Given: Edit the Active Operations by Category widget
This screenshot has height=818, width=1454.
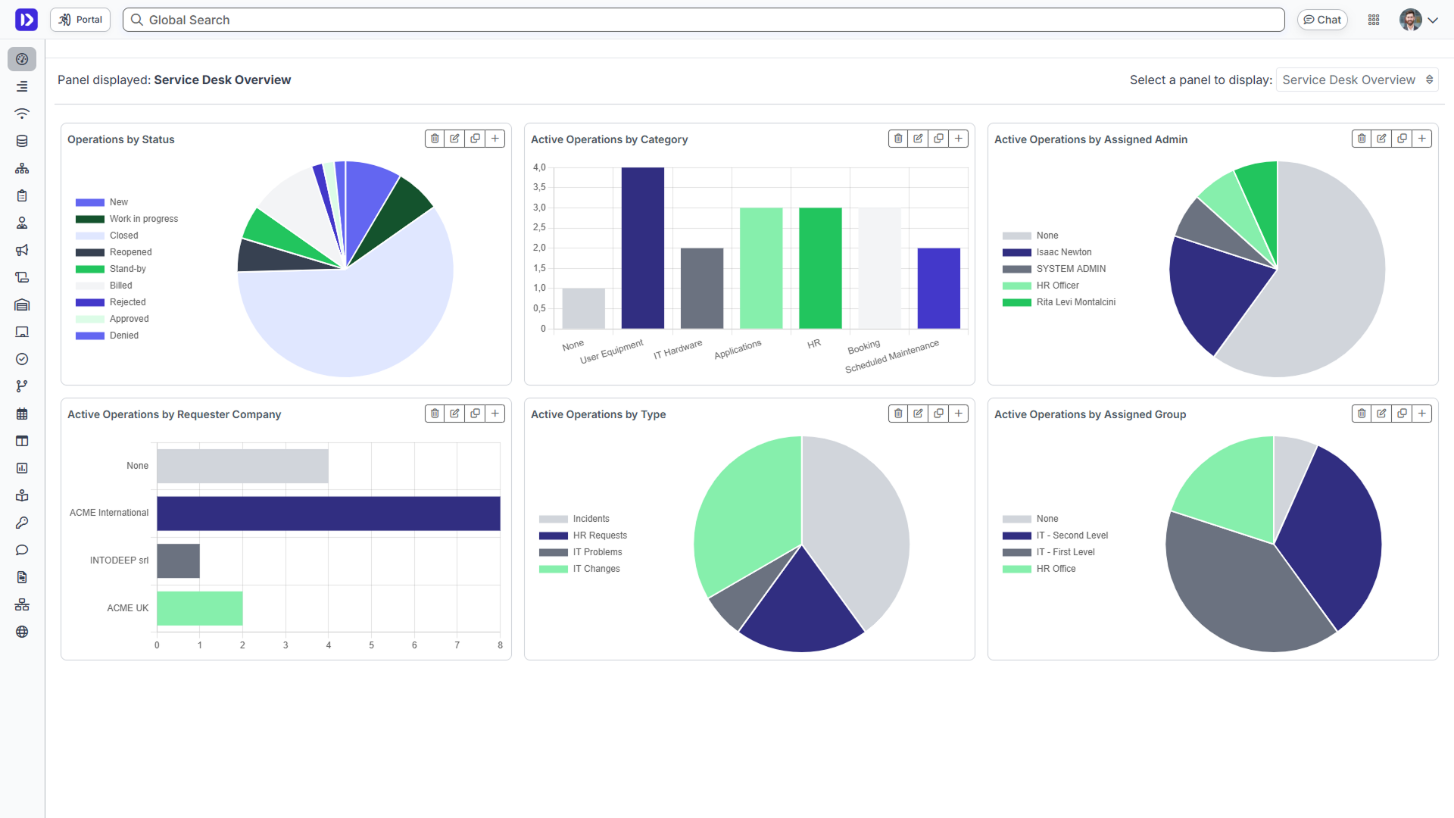Looking at the screenshot, I should coord(918,139).
